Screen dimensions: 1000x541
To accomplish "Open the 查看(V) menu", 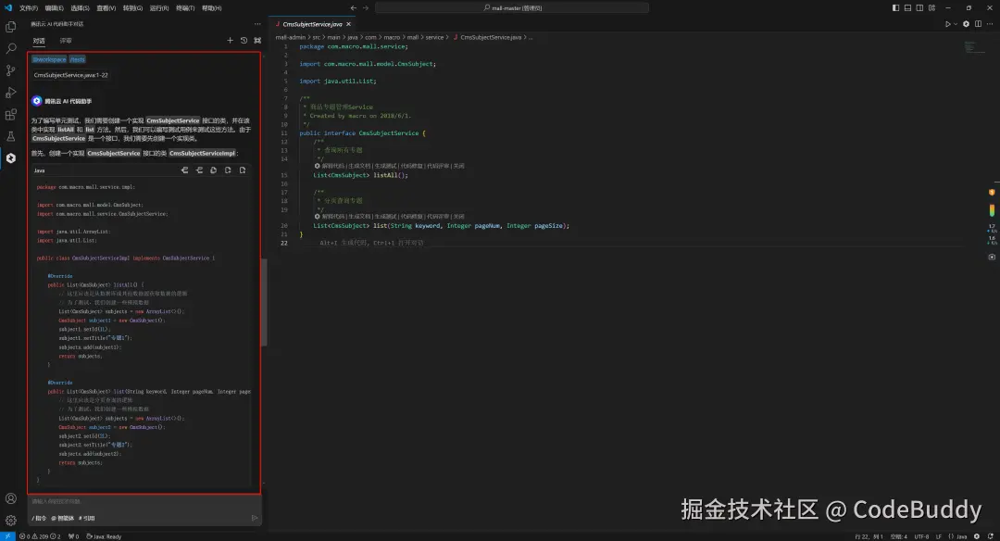I will click(106, 8).
